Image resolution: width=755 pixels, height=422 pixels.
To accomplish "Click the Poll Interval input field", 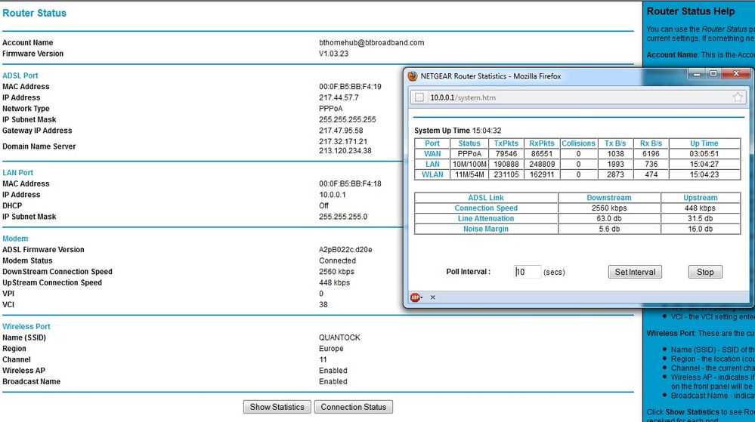I will [528, 272].
